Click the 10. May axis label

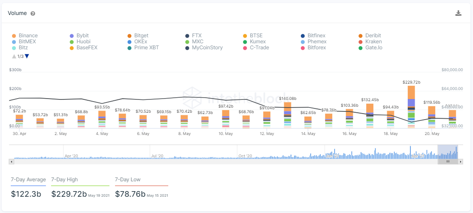[x=225, y=133]
